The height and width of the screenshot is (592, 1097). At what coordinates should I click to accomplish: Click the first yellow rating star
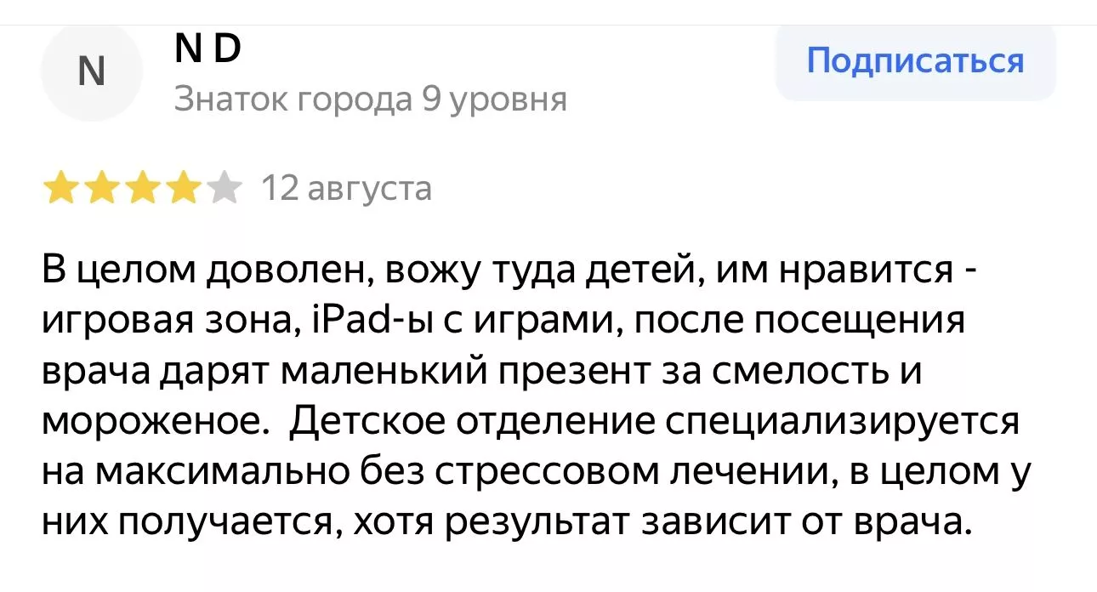tap(60, 189)
